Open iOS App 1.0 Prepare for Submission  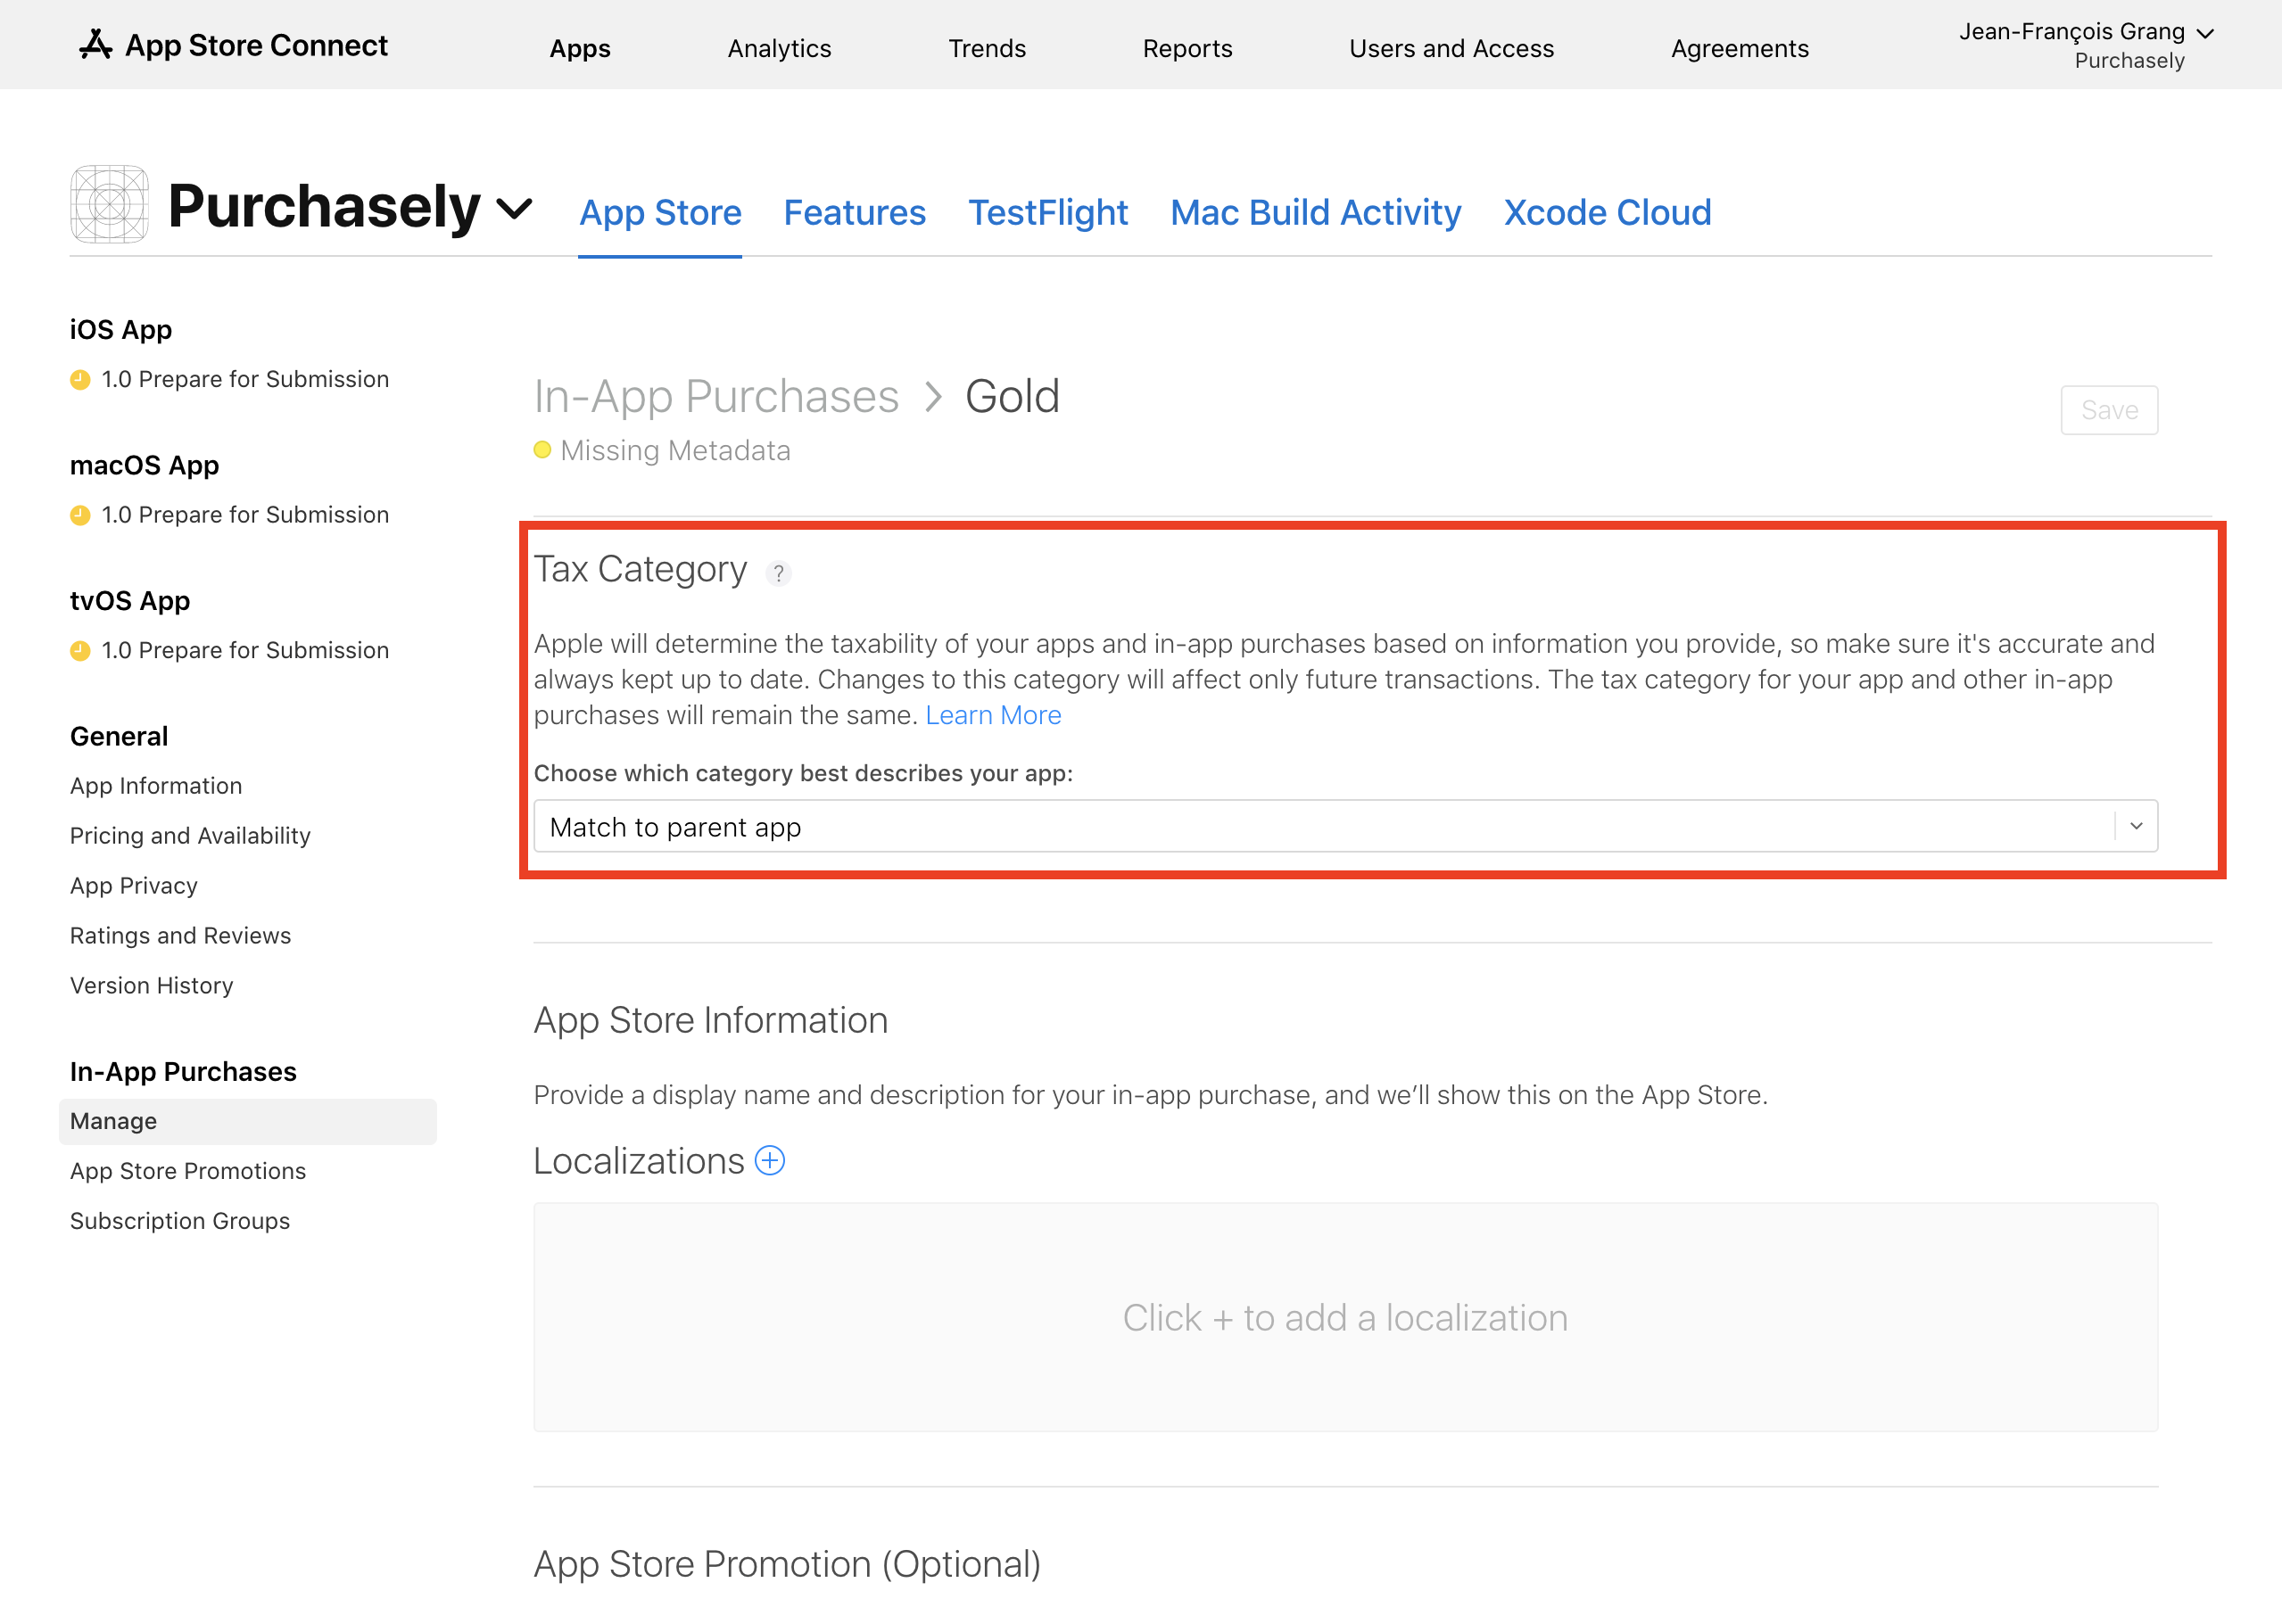point(245,380)
